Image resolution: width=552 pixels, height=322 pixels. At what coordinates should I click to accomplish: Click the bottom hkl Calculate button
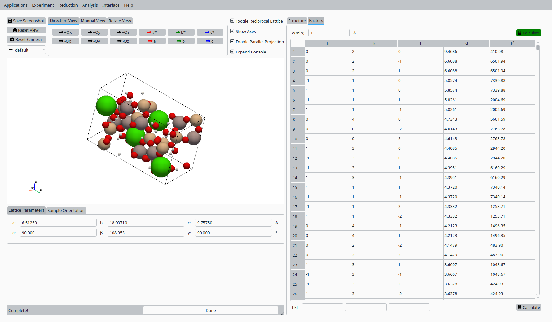coord(529,307)
